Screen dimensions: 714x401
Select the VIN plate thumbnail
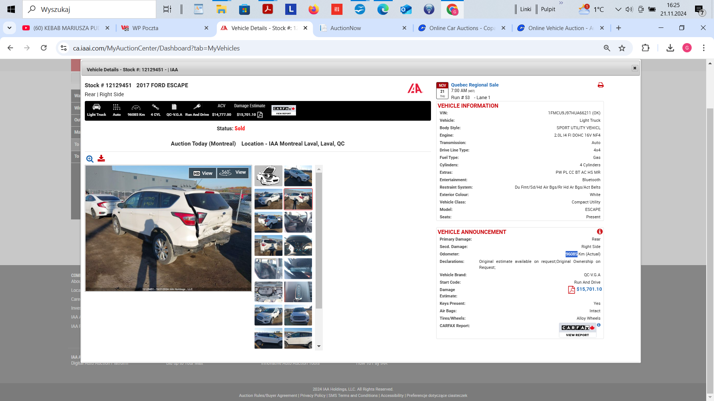point(298,268)
